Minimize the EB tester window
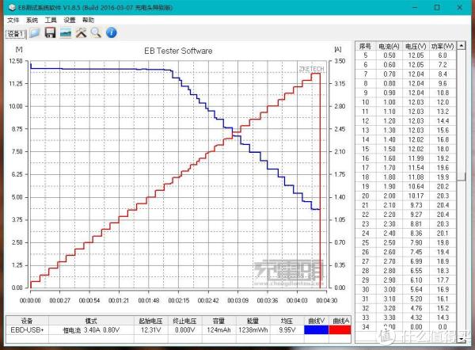Viewport: 475px width, 350px height. pyautogui.click(x=415, y=7)
